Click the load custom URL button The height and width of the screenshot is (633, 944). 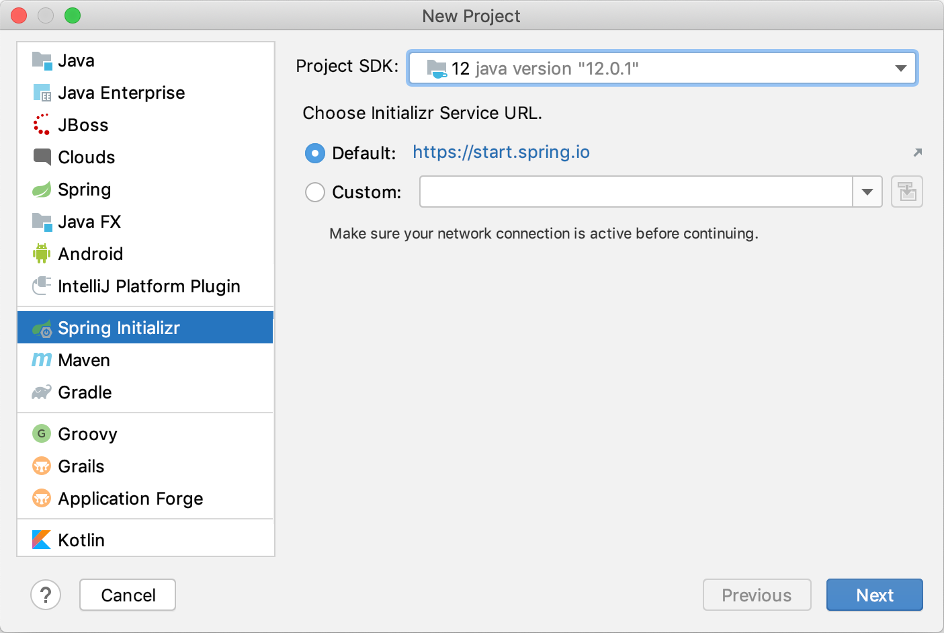pos(907,192)
